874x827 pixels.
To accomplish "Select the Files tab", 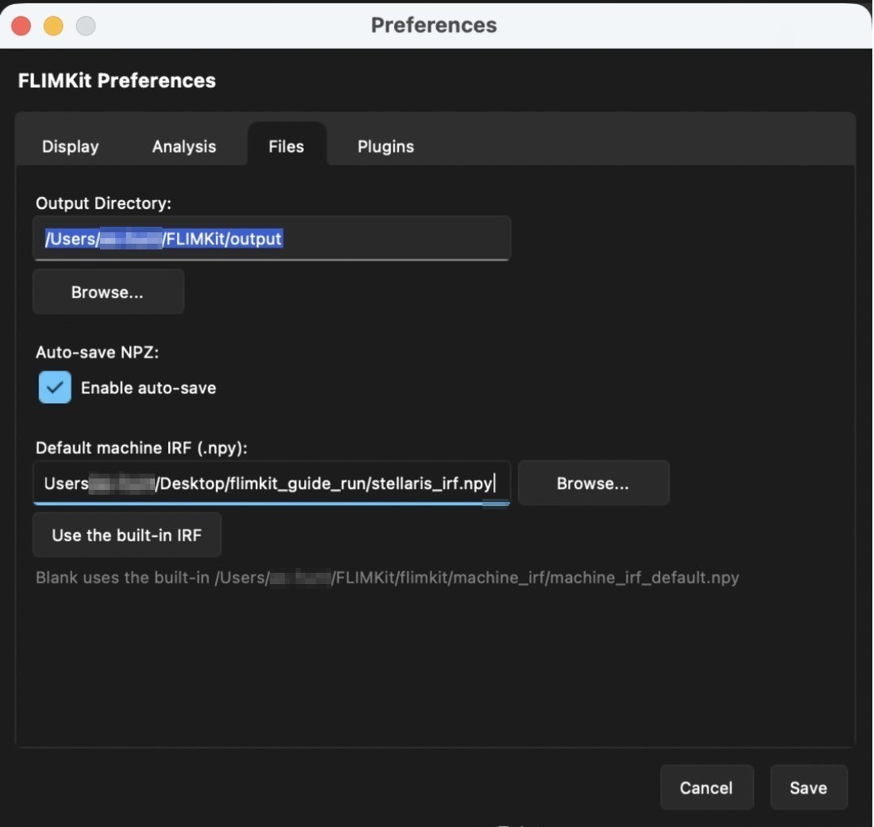I will pyautogui.click(x=287, y=146).
